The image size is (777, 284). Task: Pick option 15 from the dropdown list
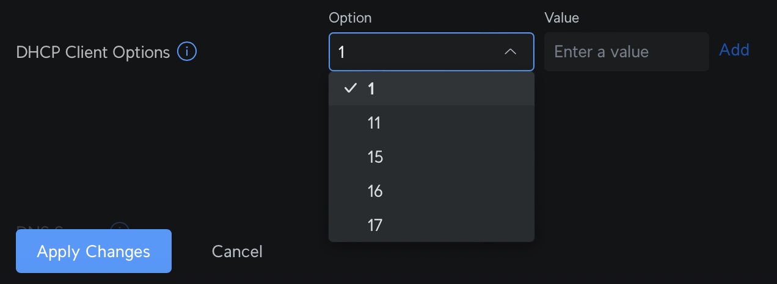pyautogui.click(x=431, y=157)
